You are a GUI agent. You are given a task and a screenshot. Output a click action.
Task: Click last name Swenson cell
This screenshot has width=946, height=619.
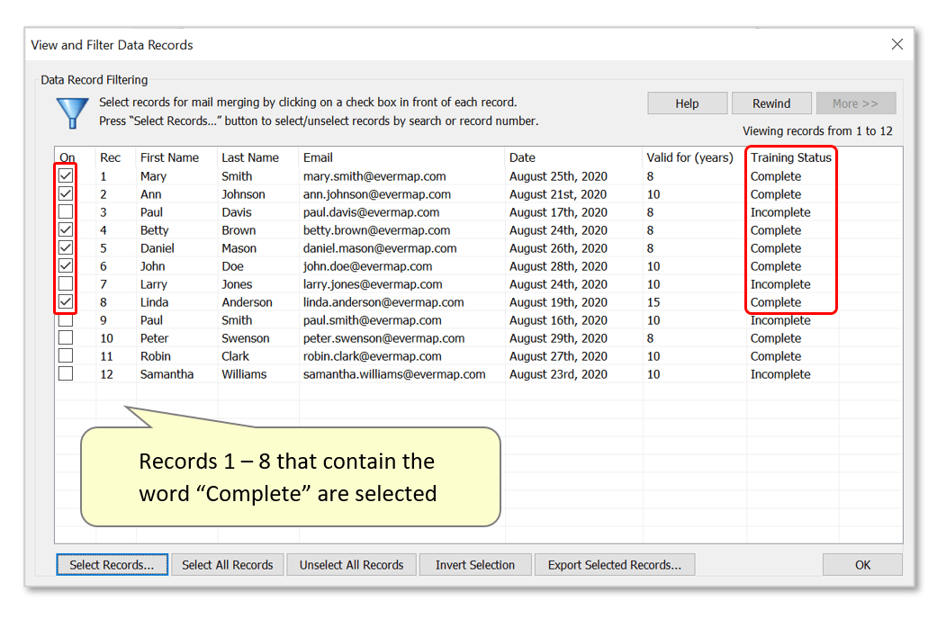[246, 338]
